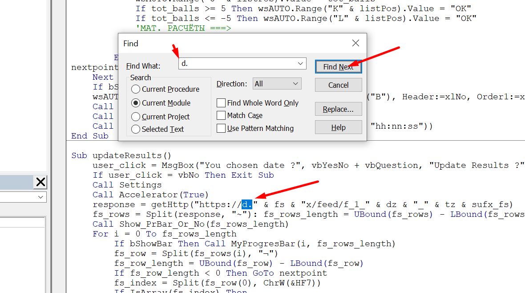
Task: Enable Use Pattern Matching
Action: point(221,128)
